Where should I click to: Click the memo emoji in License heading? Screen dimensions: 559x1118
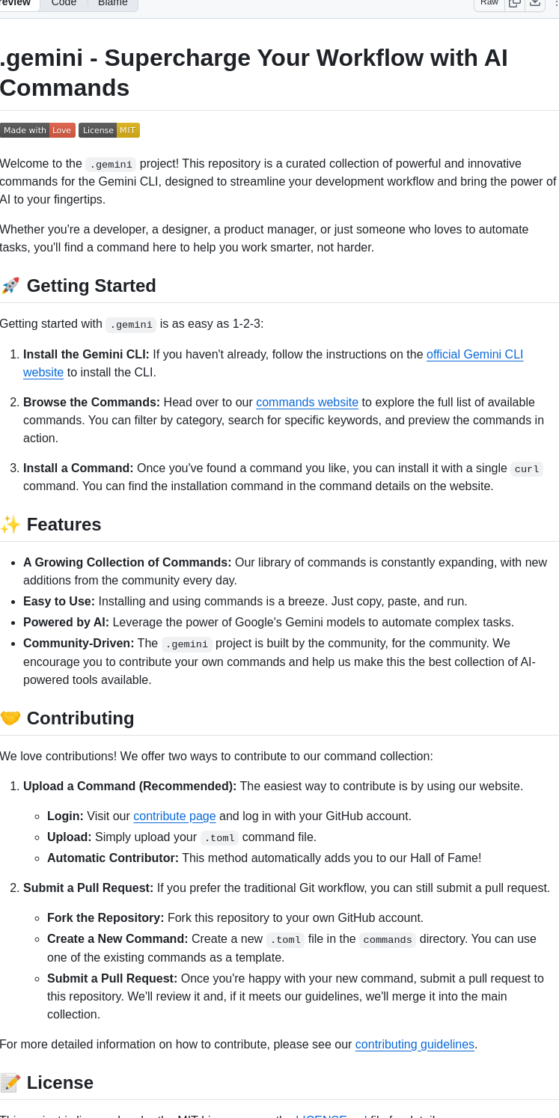point(10,1082)
